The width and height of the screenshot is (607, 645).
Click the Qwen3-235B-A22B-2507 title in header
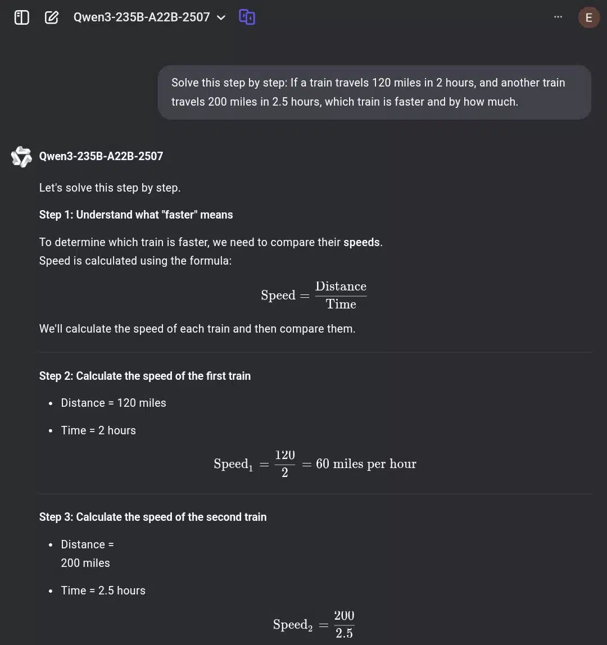tap(142, 17)
